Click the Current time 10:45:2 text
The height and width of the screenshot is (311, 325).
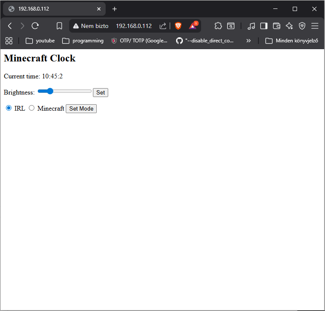[33, 76]
